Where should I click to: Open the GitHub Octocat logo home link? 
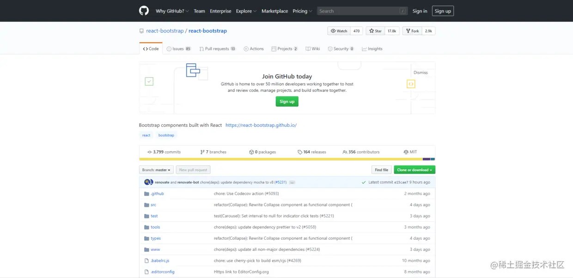144,11
